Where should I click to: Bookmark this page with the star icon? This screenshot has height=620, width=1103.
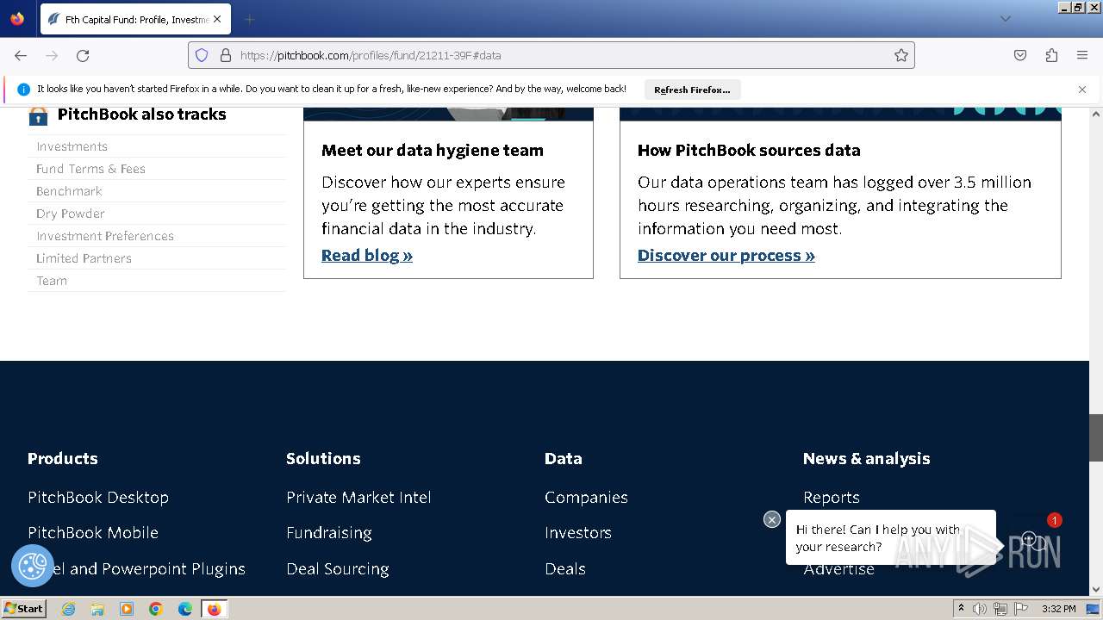tap(901, 55)
